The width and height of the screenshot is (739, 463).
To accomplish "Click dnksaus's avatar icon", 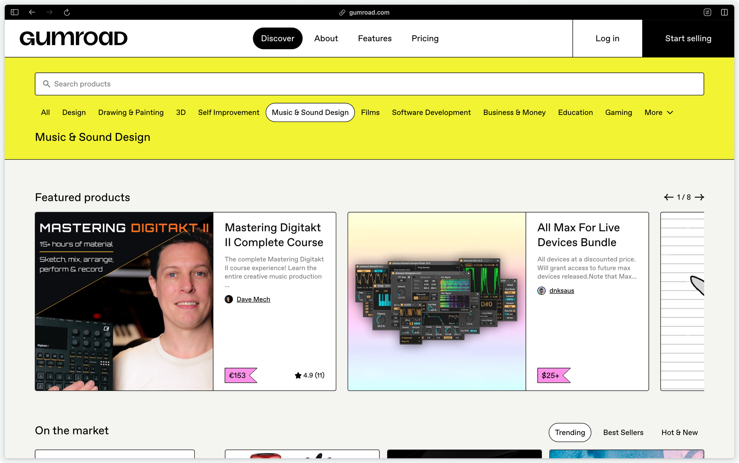I will click(541, 291).
